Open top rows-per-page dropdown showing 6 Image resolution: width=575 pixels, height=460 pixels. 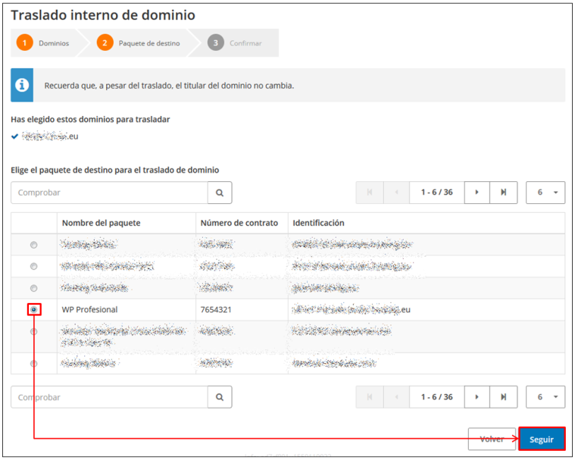[545, 192]
